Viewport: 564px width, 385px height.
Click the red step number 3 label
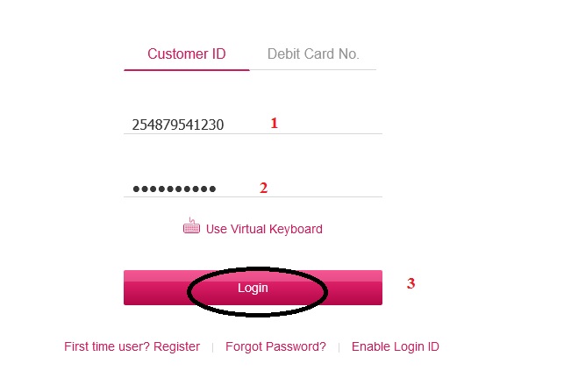411,283
